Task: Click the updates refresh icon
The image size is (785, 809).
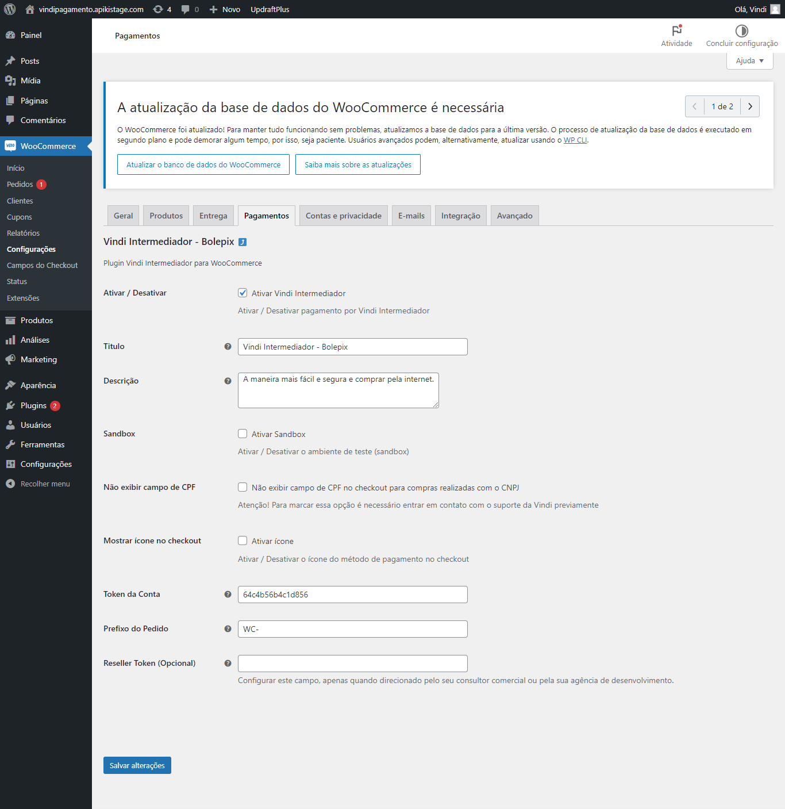Action: tap(158, 9)
